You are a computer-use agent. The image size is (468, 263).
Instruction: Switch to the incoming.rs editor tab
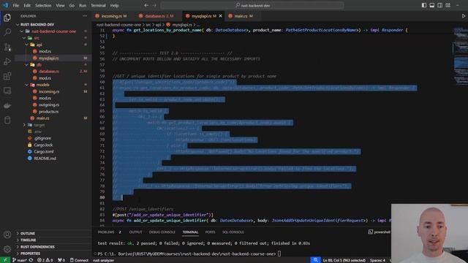114,16
